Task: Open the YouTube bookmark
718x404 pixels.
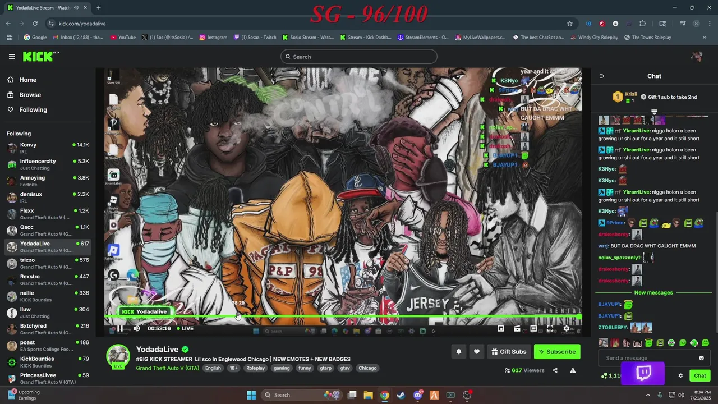Action: [123, 38]
